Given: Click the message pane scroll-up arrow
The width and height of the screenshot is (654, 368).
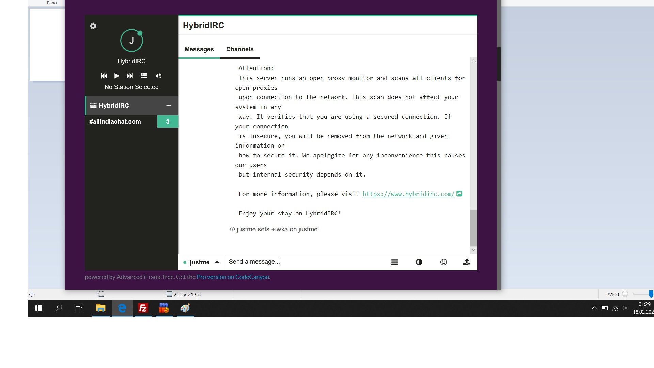Looking at the screenshot, I should [x=473, y=61].
